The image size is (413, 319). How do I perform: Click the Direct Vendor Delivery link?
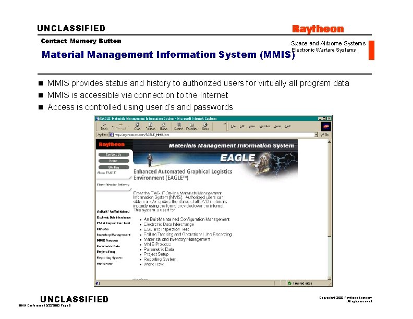(113, 185)
